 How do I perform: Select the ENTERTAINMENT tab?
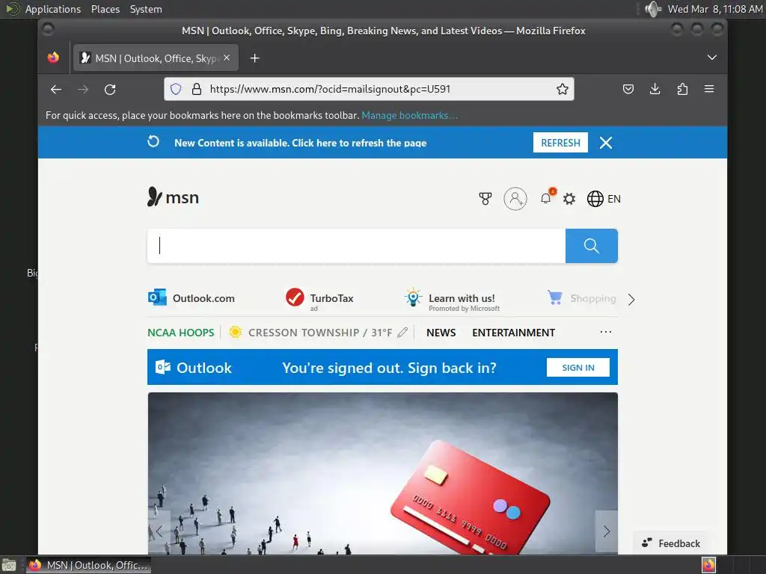pos(513,333)
